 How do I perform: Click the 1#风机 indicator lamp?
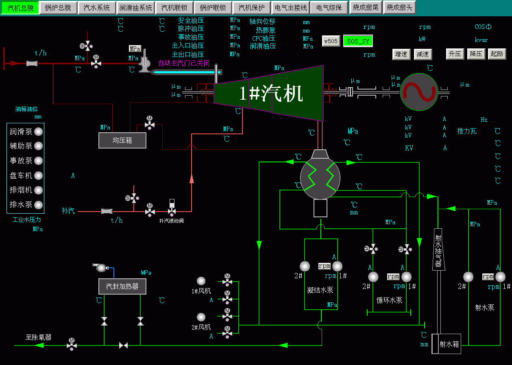click(201, 281)
